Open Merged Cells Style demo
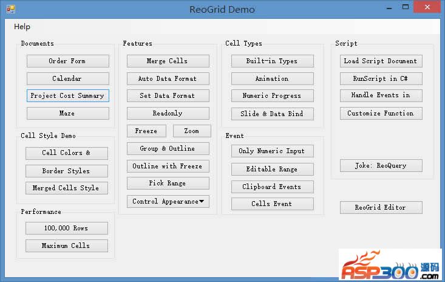Image resolution: width=445 pixels, height=282 pixels. coord(67,188)
